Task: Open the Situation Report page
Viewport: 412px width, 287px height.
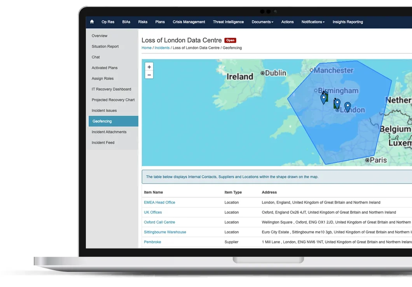Action: point(105,46)
